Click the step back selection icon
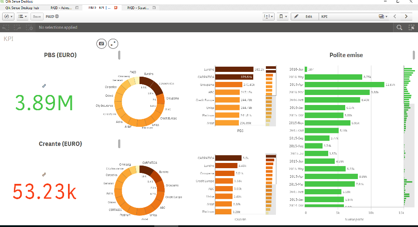 point(6,27)
